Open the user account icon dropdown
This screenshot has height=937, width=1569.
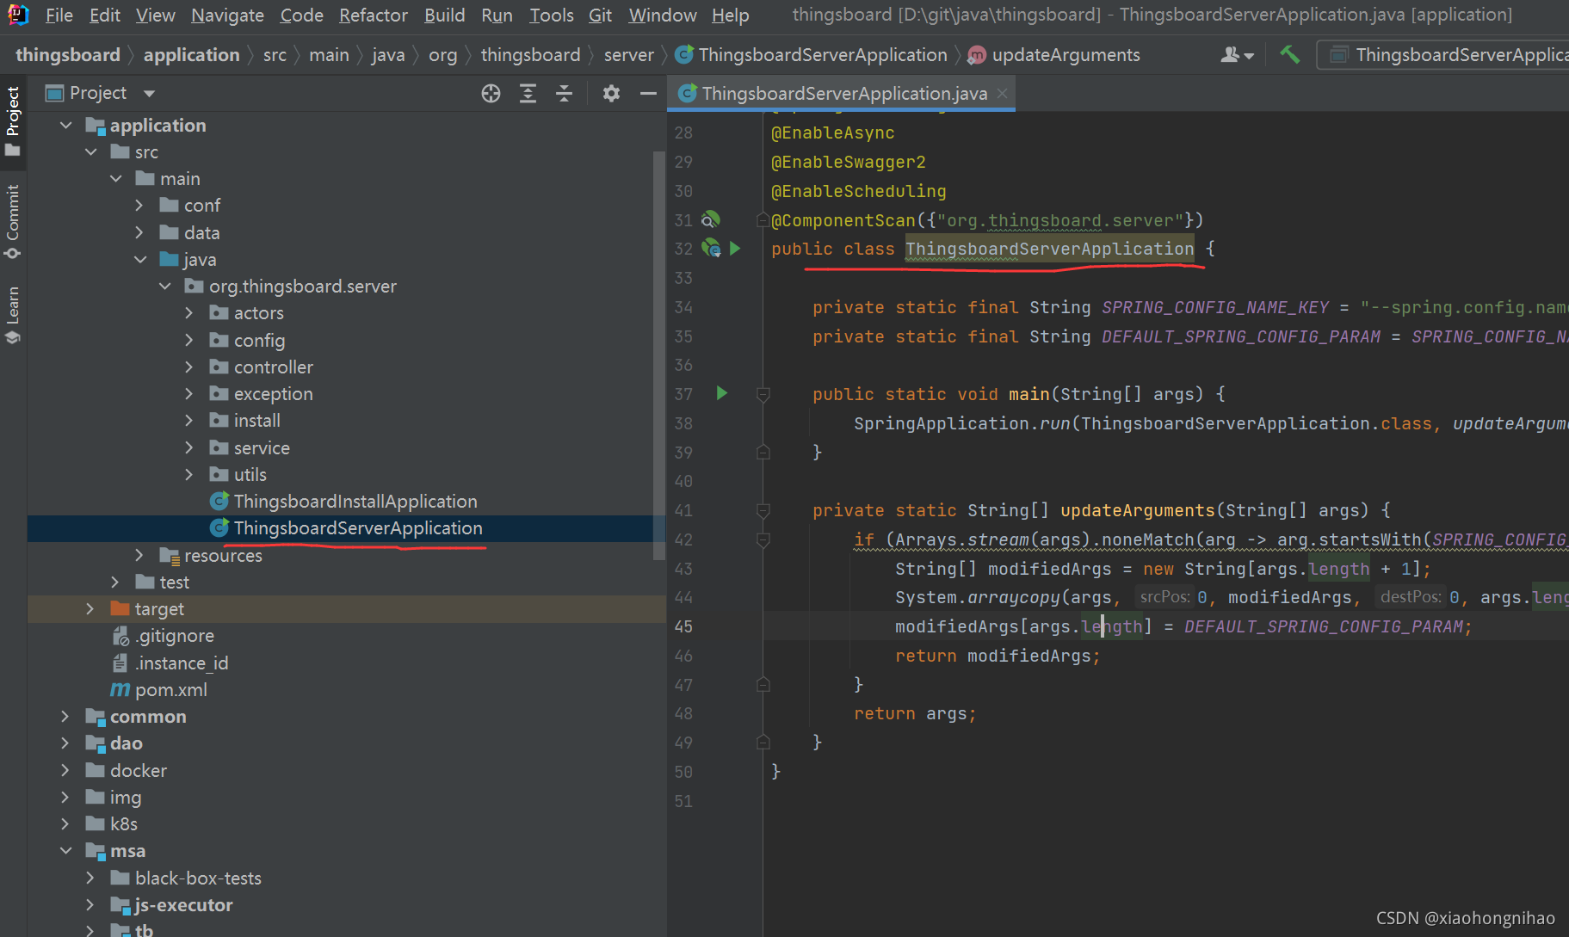[x=1237, y=55]
